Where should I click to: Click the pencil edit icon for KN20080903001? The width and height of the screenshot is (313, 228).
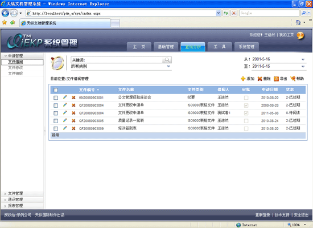click(65, 97)
